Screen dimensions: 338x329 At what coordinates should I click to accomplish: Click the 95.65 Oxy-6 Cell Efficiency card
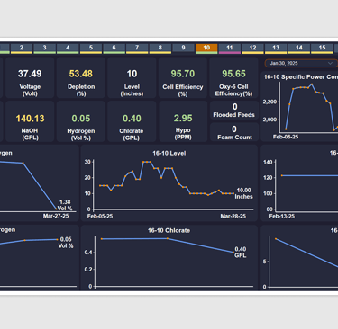[x=233, y=78]
